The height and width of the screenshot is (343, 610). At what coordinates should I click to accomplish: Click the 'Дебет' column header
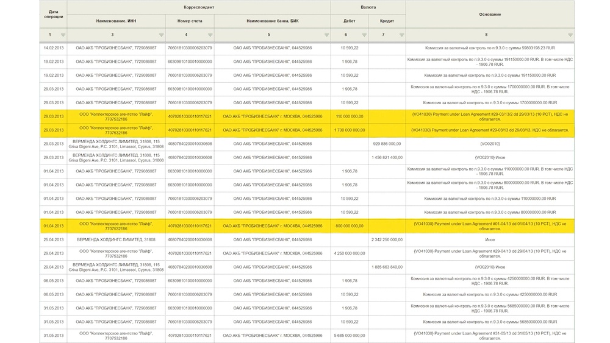(350, 21)
